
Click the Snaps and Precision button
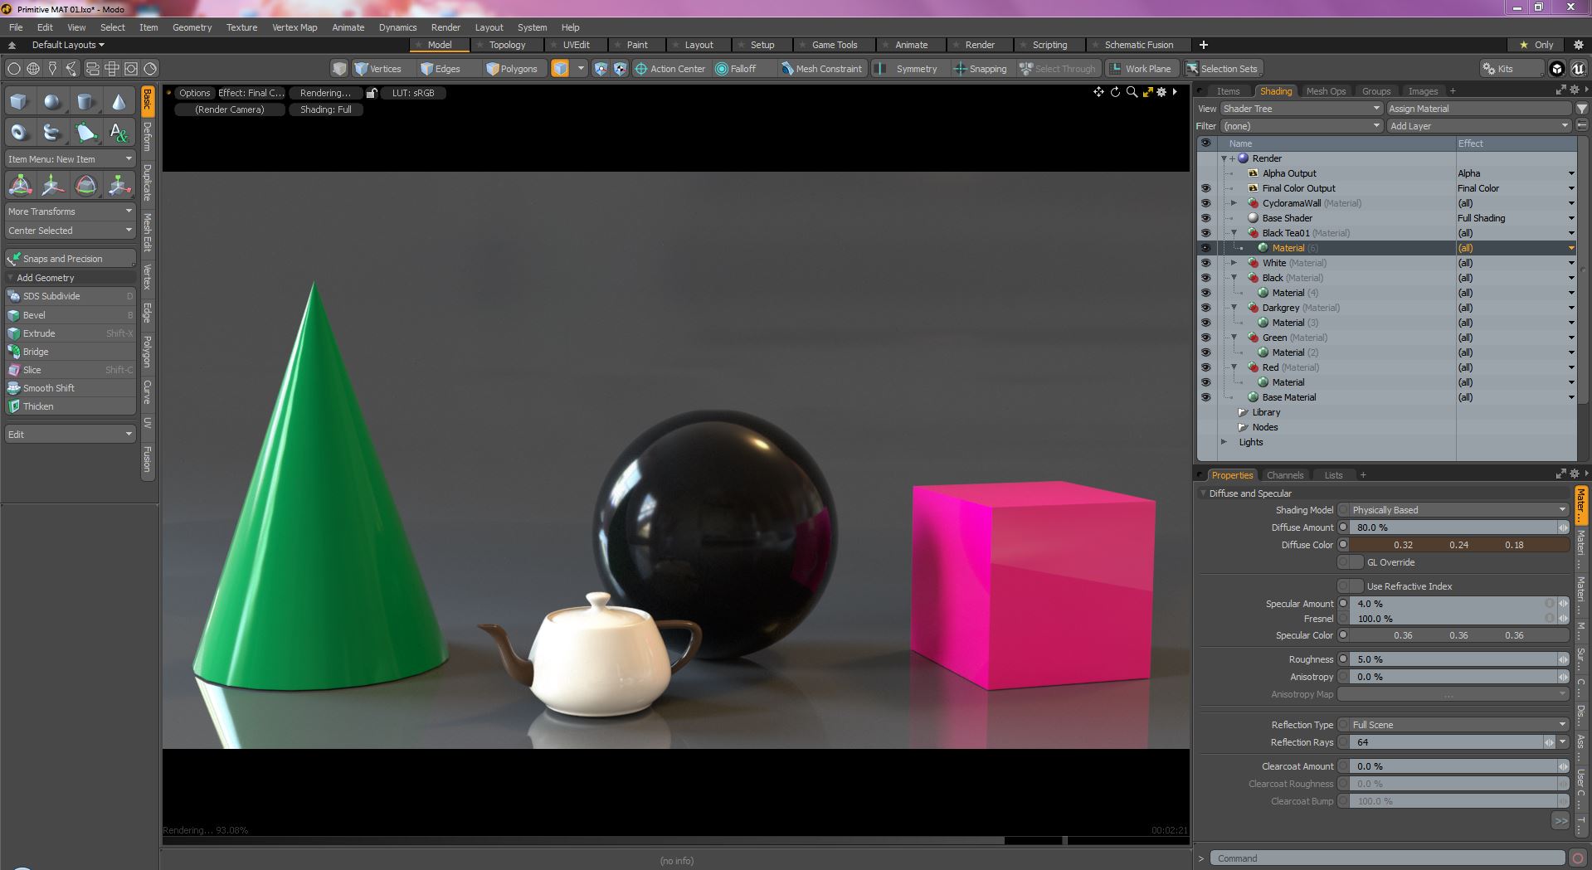pos(71,259)
